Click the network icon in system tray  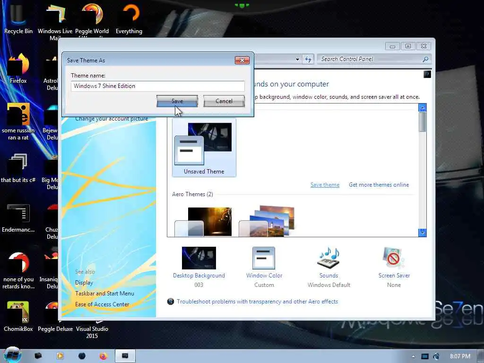[x=425, y=356]
